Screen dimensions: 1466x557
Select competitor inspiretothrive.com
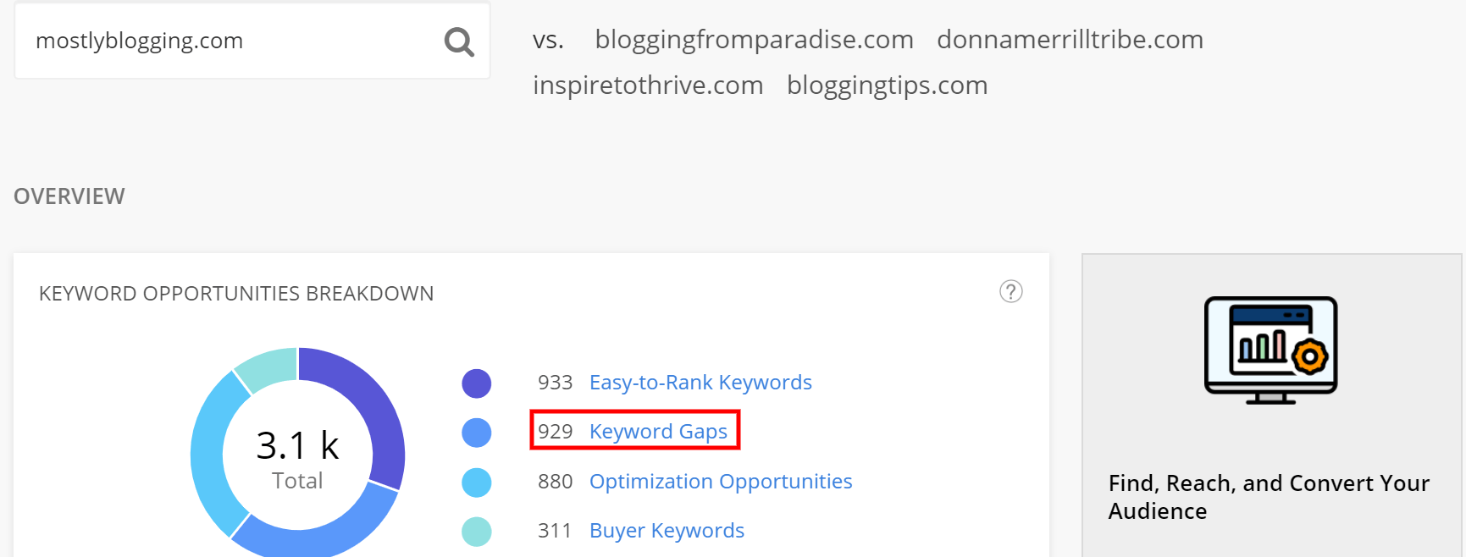pyautogui.click(x=648, y=85)
